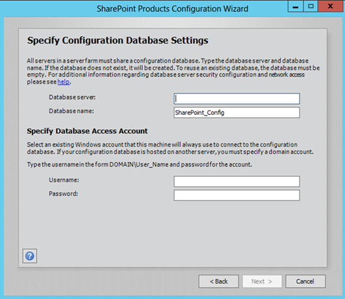The width and height of the screenshot is (345, 299).
Task: Click the Next button
Action: click(x=262, y=281)
